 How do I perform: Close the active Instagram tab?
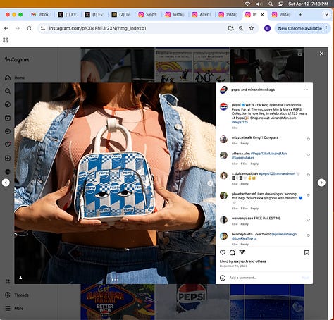262,15
